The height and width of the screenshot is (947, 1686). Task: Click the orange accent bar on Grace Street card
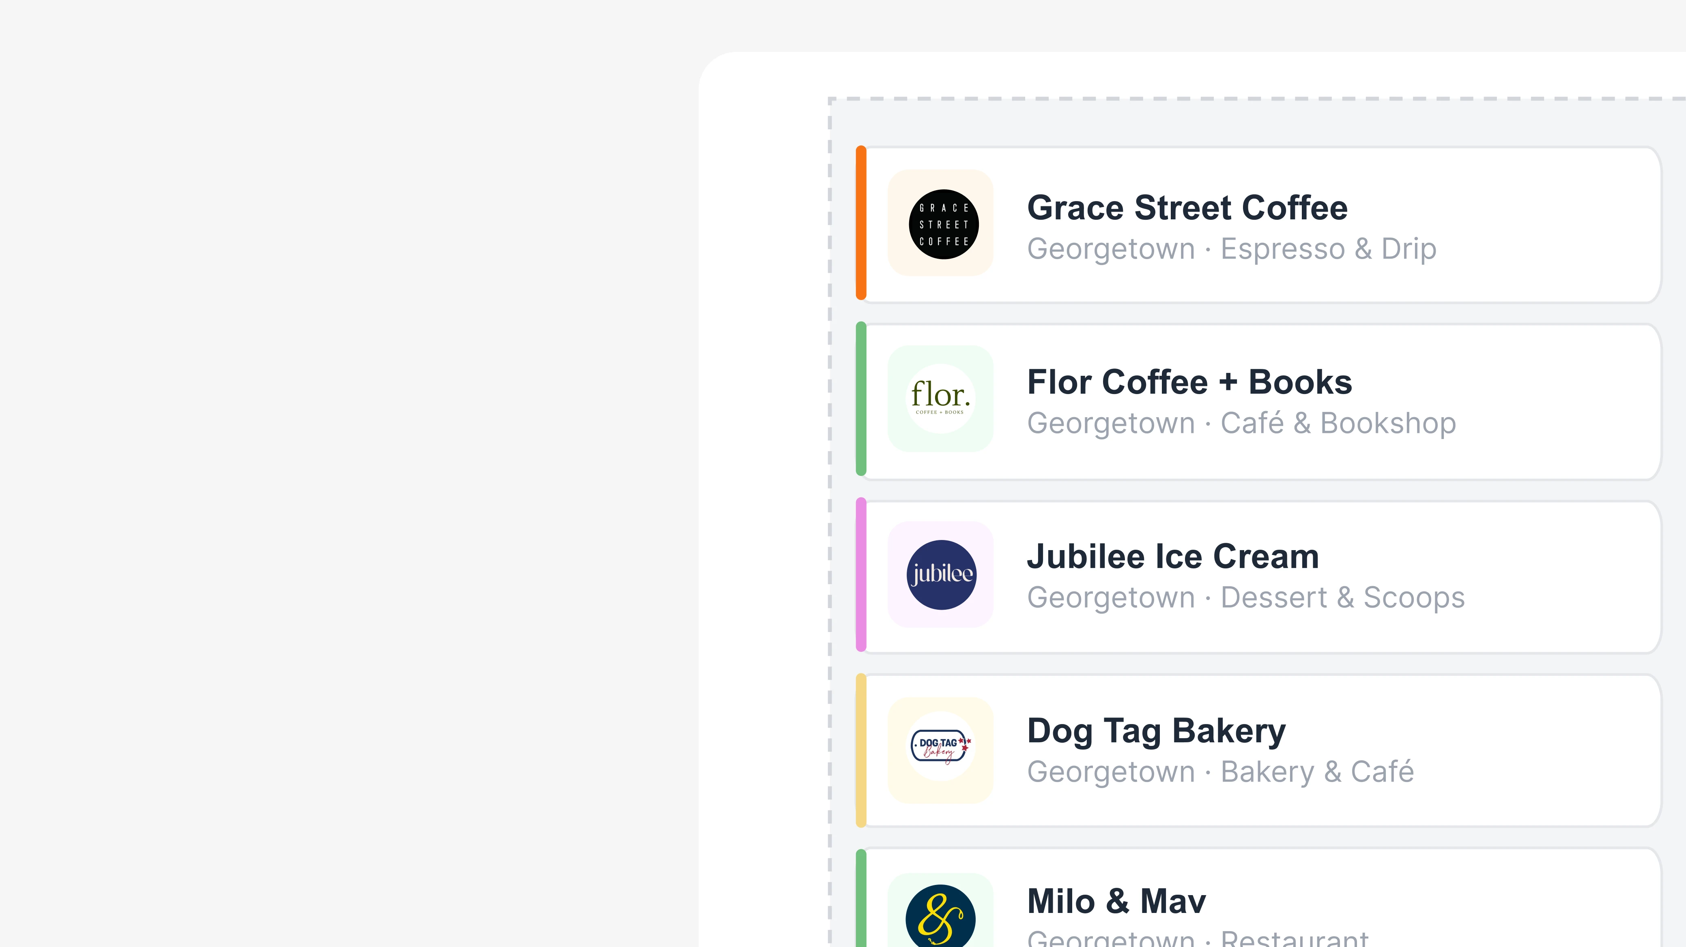861,223
